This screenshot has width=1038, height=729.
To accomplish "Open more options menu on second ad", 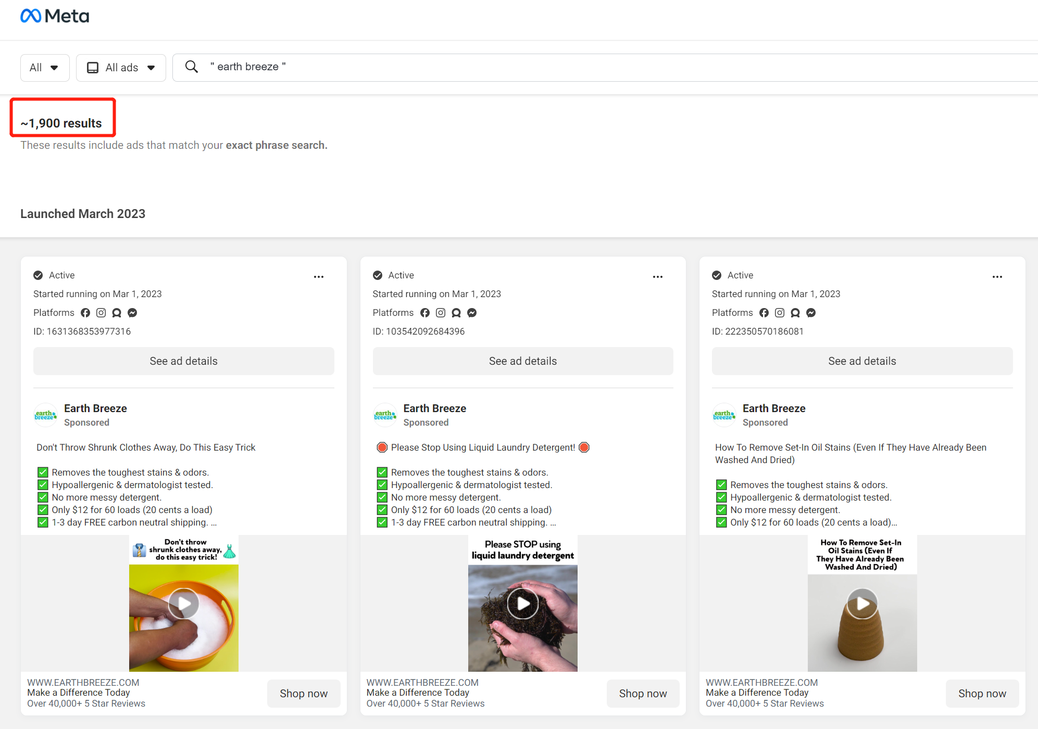I will click(x=658, y=277).
